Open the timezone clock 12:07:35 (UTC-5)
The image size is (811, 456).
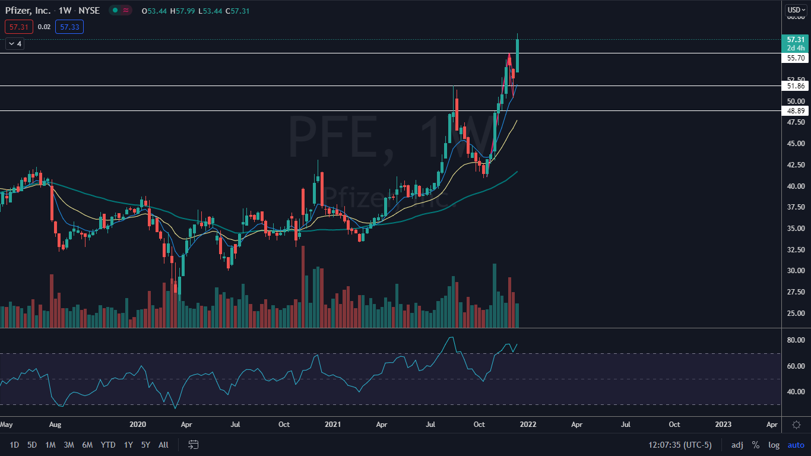pos(680,445)
